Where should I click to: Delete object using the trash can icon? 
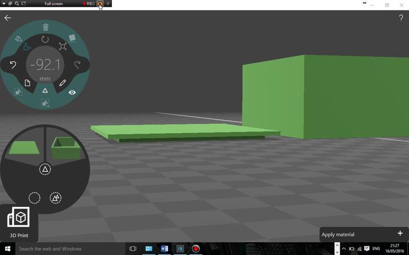click(46, 27)
